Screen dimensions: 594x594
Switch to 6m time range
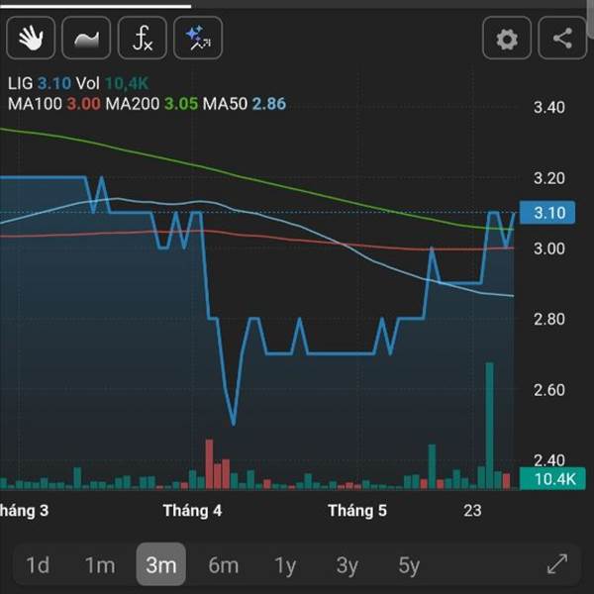point(224,565)
